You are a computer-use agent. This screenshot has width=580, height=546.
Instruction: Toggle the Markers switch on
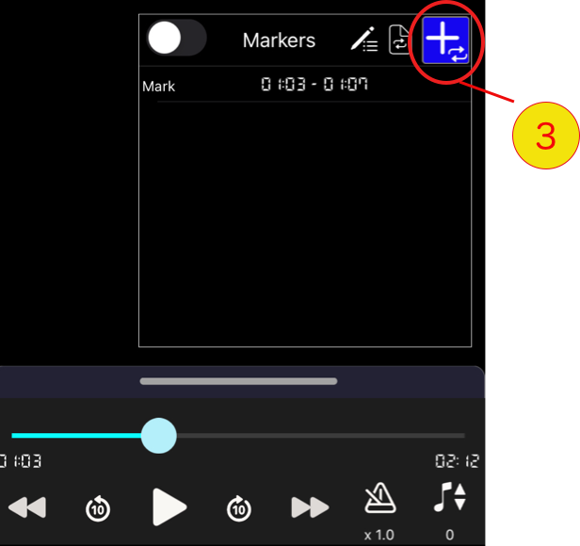pos(176,38)
